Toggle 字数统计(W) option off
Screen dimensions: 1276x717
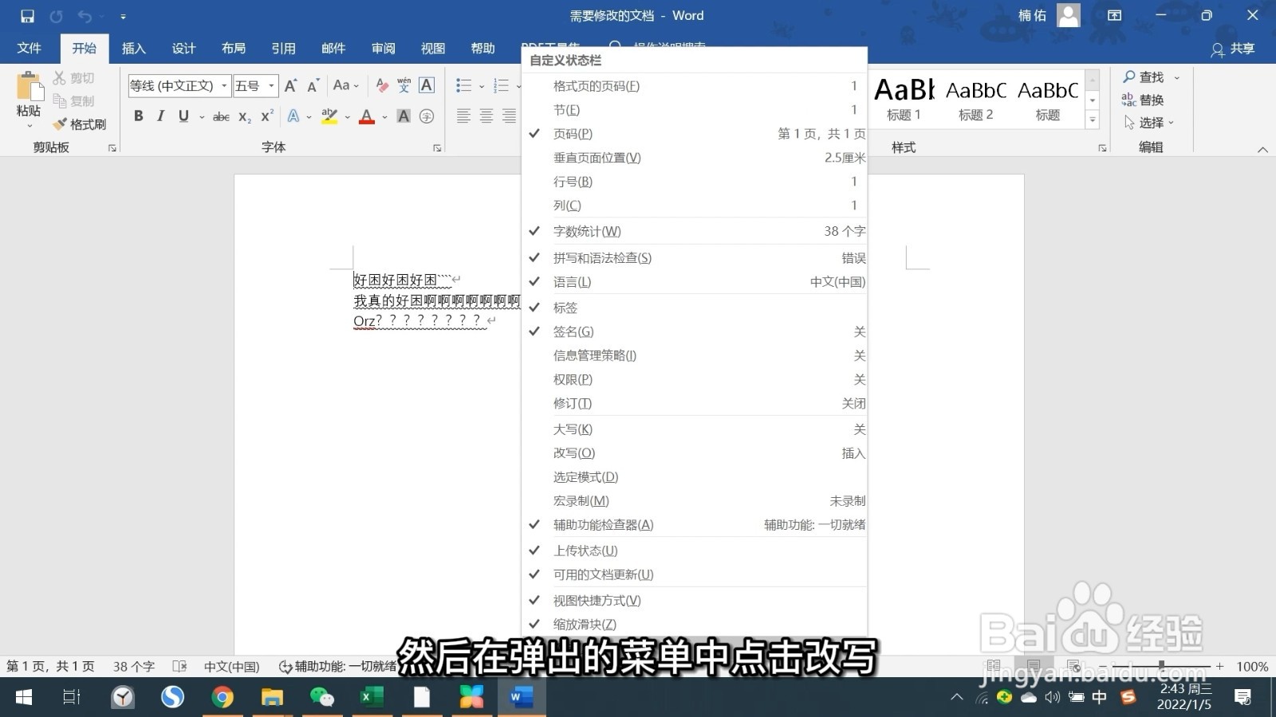click(x=694, y=231)
